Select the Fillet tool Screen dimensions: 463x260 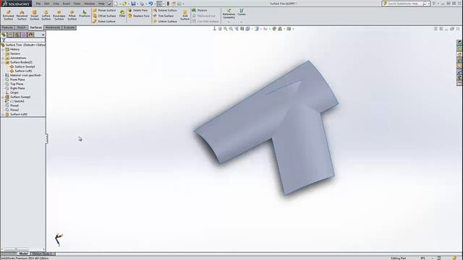(x=122, y=14)
